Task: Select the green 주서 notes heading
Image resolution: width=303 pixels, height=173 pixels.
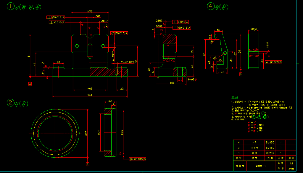Action: click(235, 98)
